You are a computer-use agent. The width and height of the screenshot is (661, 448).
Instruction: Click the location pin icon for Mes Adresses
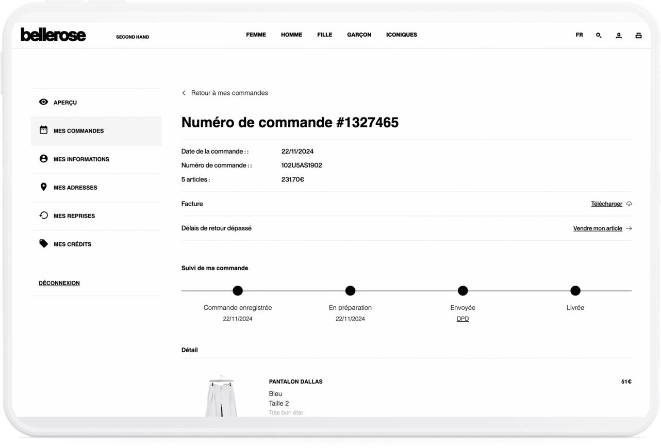coord(44,187)
